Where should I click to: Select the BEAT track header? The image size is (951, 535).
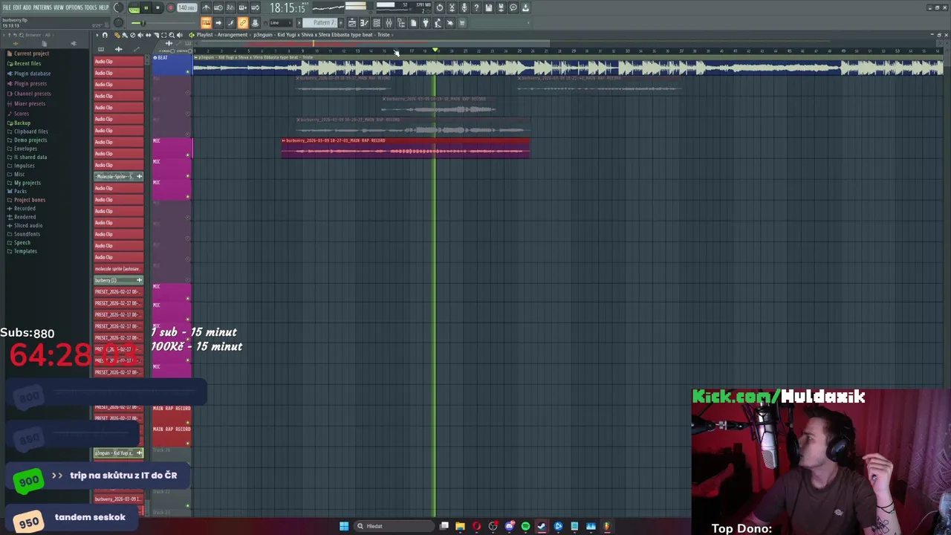tap(172, 65)
